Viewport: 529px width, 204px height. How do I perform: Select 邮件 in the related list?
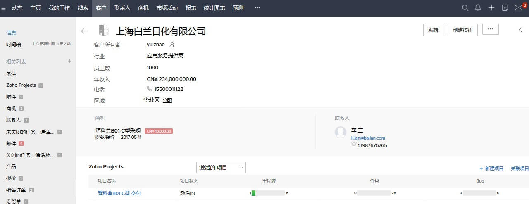point(11,144)
